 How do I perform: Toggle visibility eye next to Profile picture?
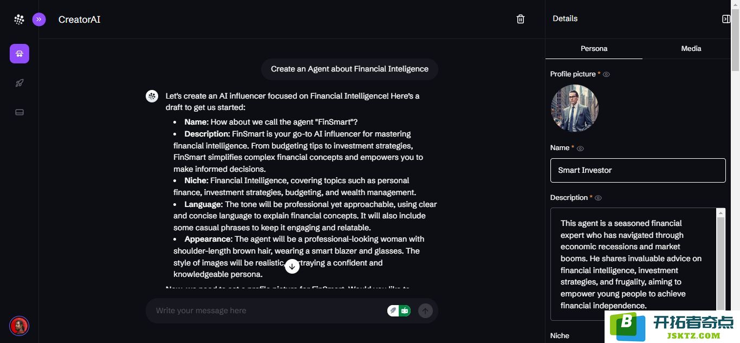(606, 74)
